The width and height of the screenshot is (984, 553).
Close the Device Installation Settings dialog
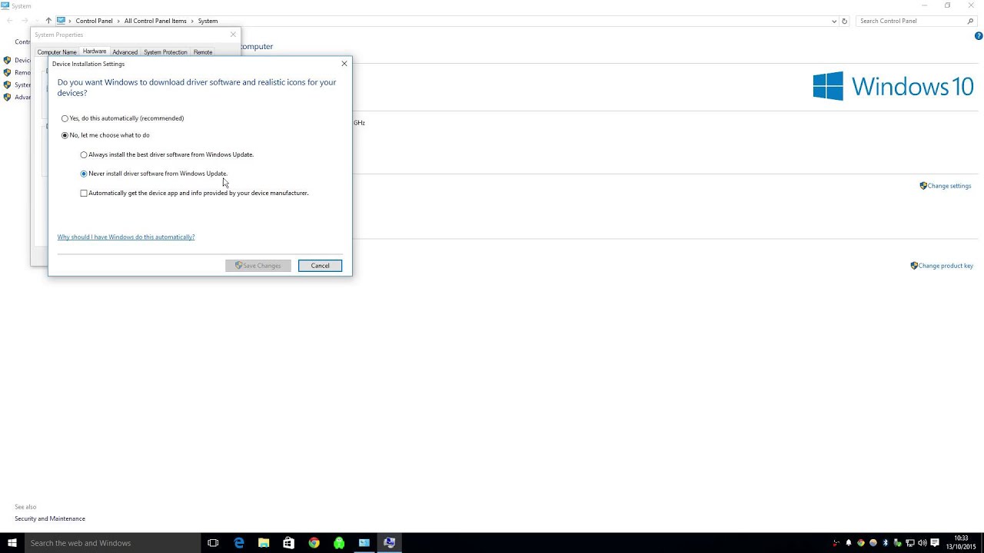click(x=344, y=64)
